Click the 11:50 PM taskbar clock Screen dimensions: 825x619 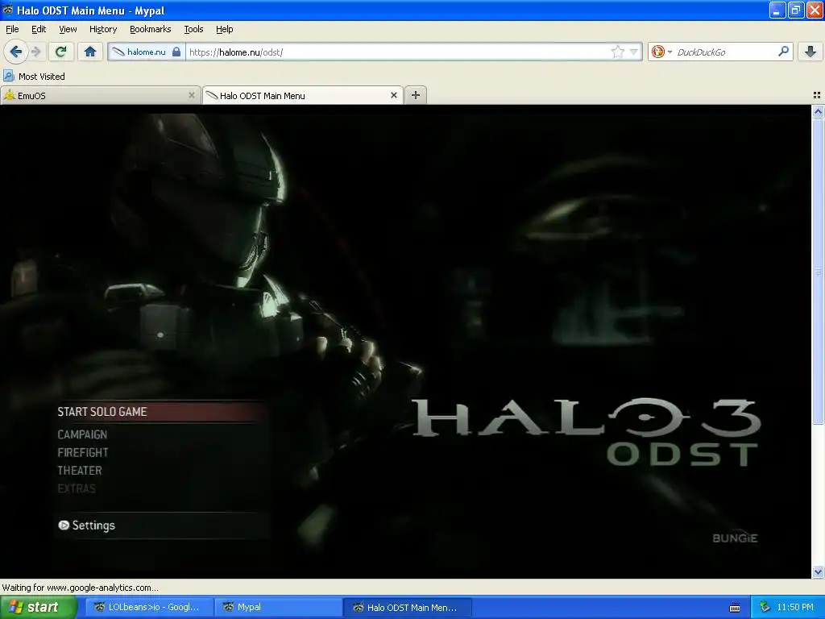[795, 608]
